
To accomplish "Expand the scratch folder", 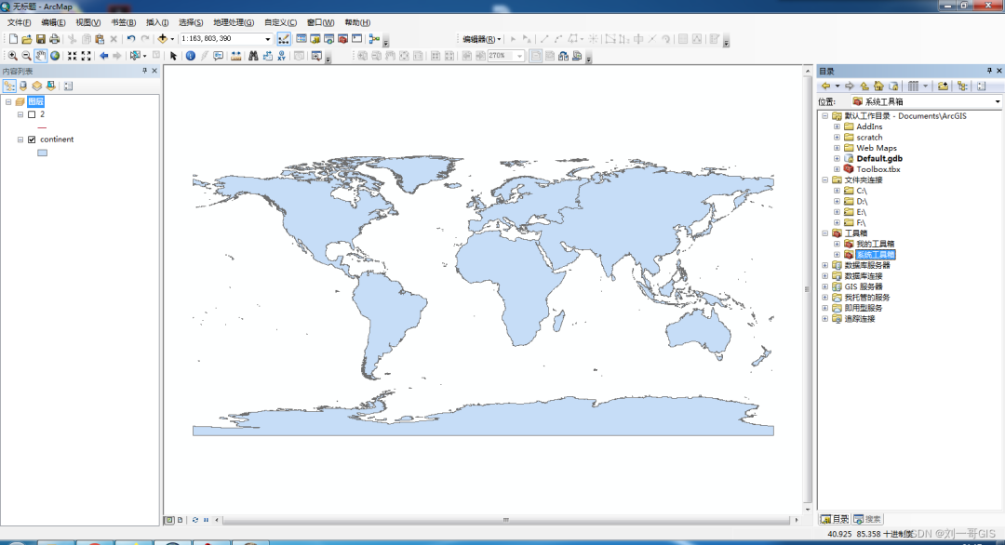I will coord(837,138).
